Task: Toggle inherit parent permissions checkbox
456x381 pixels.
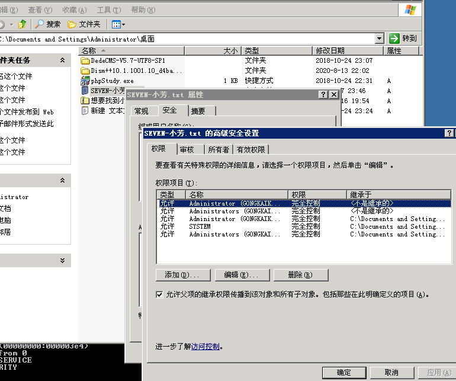Action: (159, 294)
